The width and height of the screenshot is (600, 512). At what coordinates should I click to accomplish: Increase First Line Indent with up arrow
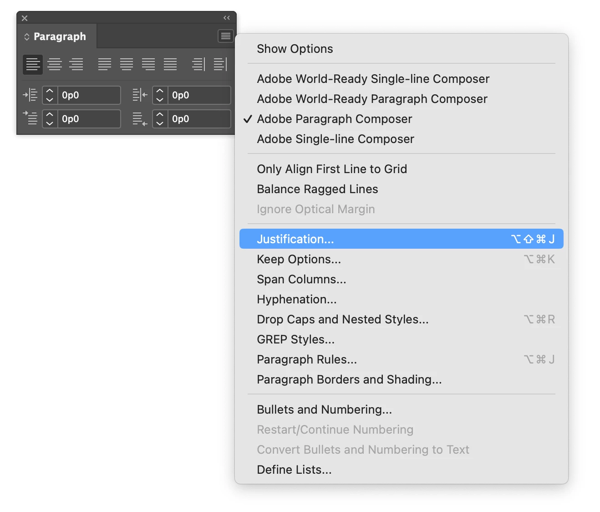[x=50, y=115]
